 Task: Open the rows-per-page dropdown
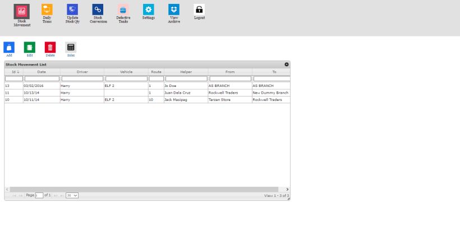click(72, 195)
